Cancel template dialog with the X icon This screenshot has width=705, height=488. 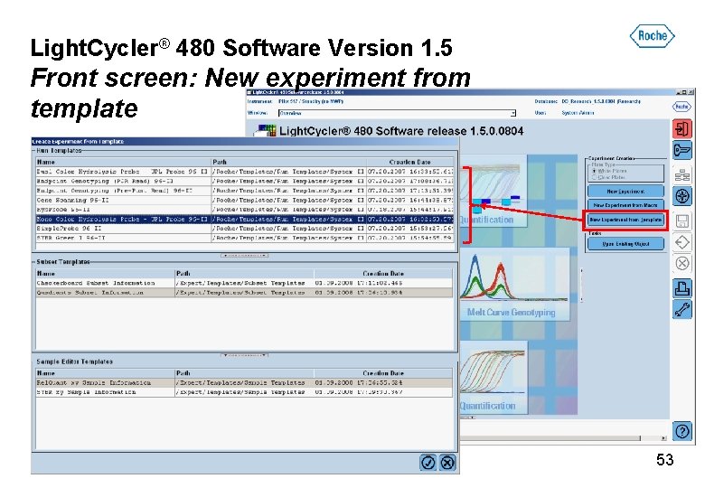point(446,463)
